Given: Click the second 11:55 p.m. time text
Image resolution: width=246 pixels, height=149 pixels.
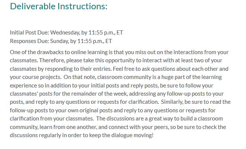Looking at the screenshot, I should point(91,41).
